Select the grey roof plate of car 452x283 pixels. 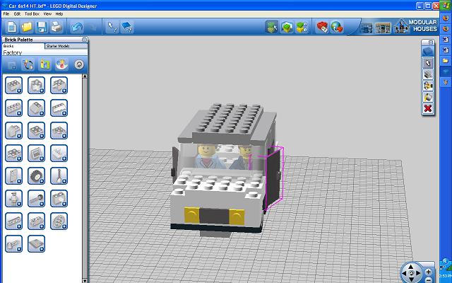pyautogui.click(x=227, y=121)
